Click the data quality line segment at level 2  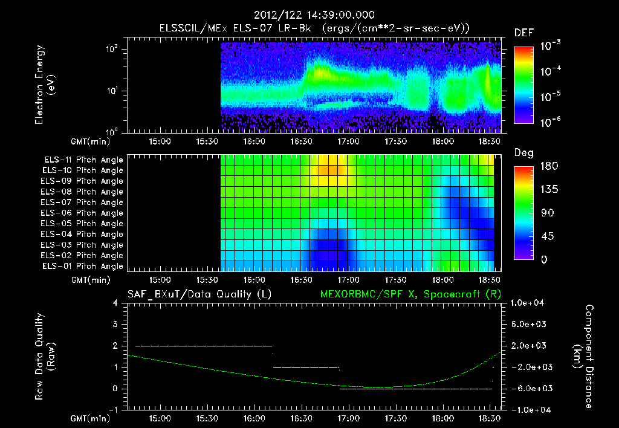(x=204, y=346)
